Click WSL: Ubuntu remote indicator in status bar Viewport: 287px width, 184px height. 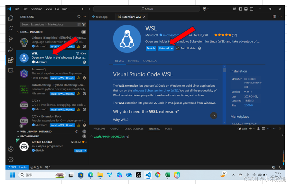pyautogui.click(x=17, y=167)
